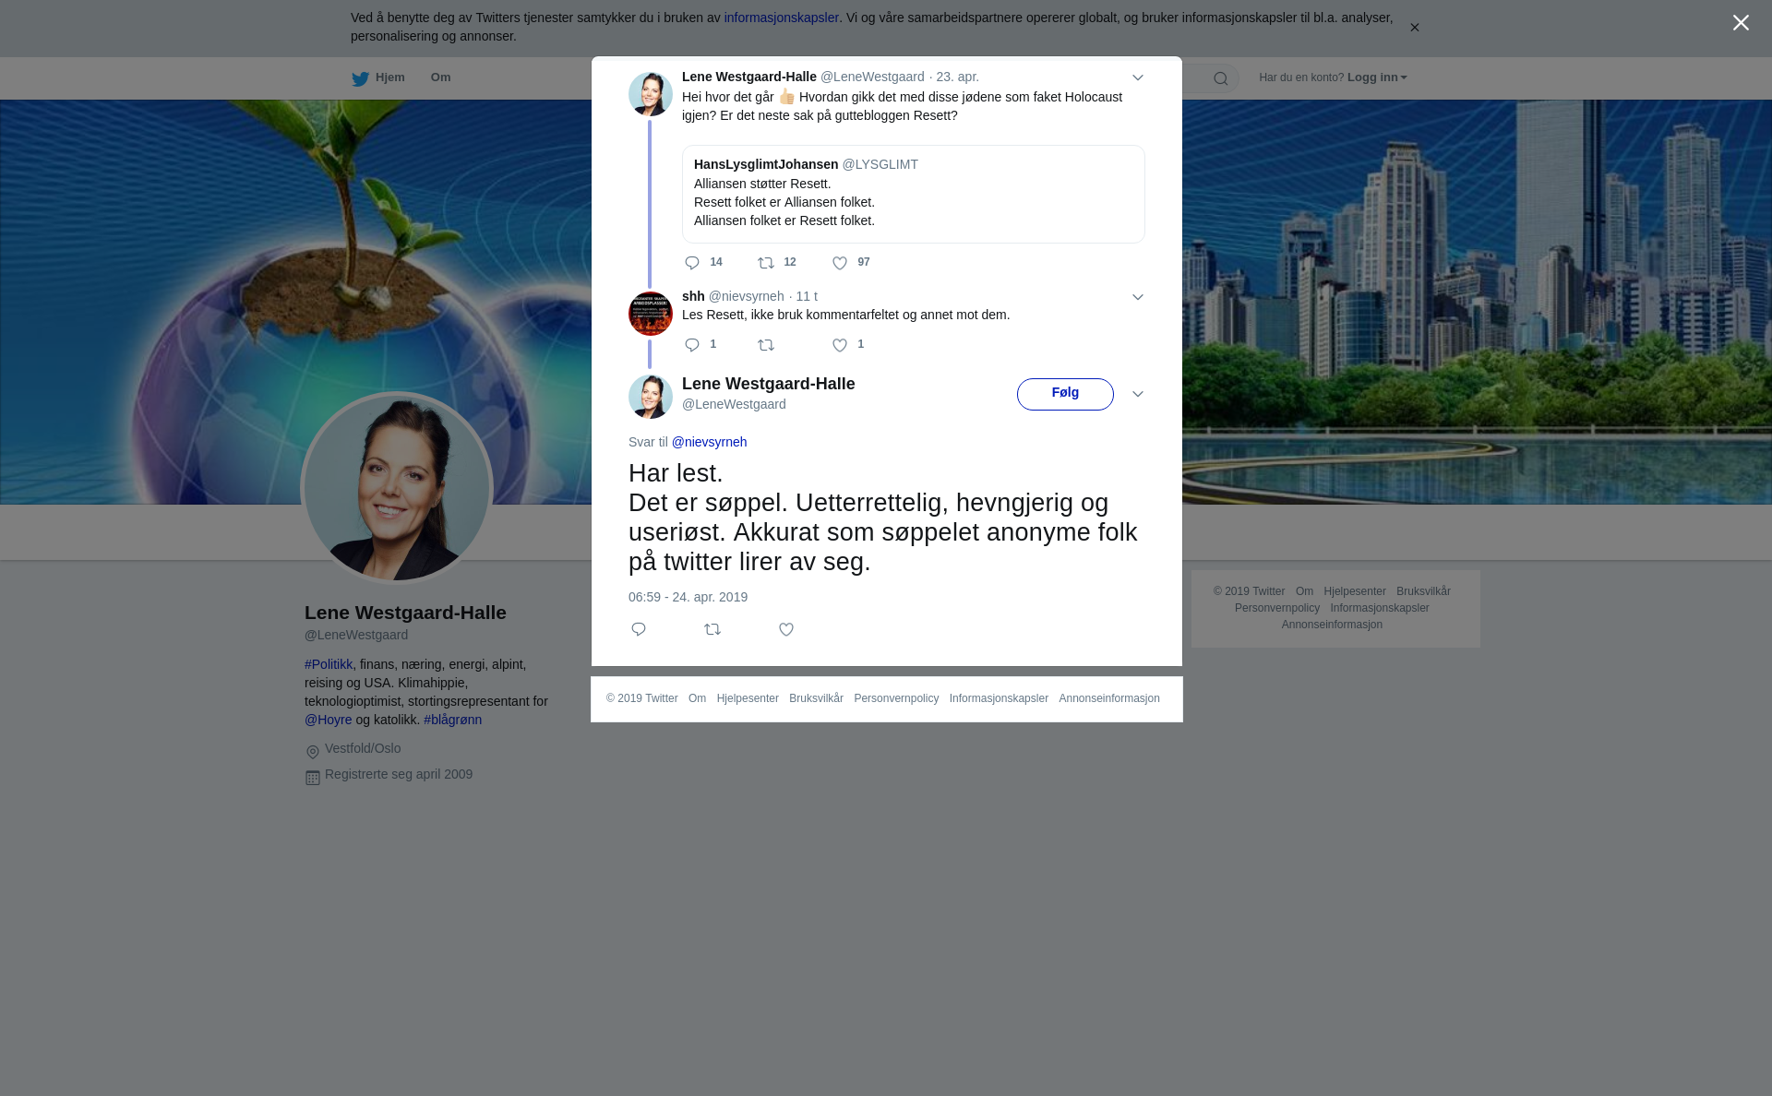Open more options chevron on first tweet

pyautogui.click(x=1138, y=77)
